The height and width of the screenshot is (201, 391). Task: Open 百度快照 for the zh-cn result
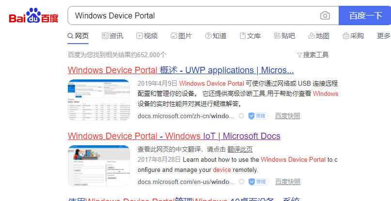click(x=287, y=116)
